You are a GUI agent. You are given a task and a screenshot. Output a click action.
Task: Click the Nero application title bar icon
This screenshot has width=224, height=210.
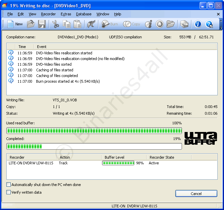pos(5,5)
